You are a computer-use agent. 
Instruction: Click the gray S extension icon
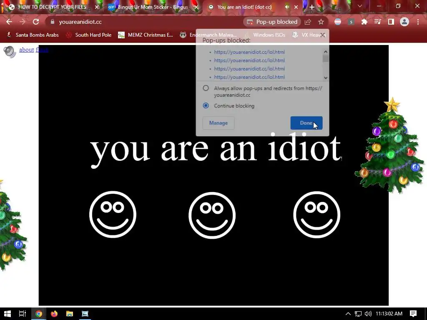[351, 22]
